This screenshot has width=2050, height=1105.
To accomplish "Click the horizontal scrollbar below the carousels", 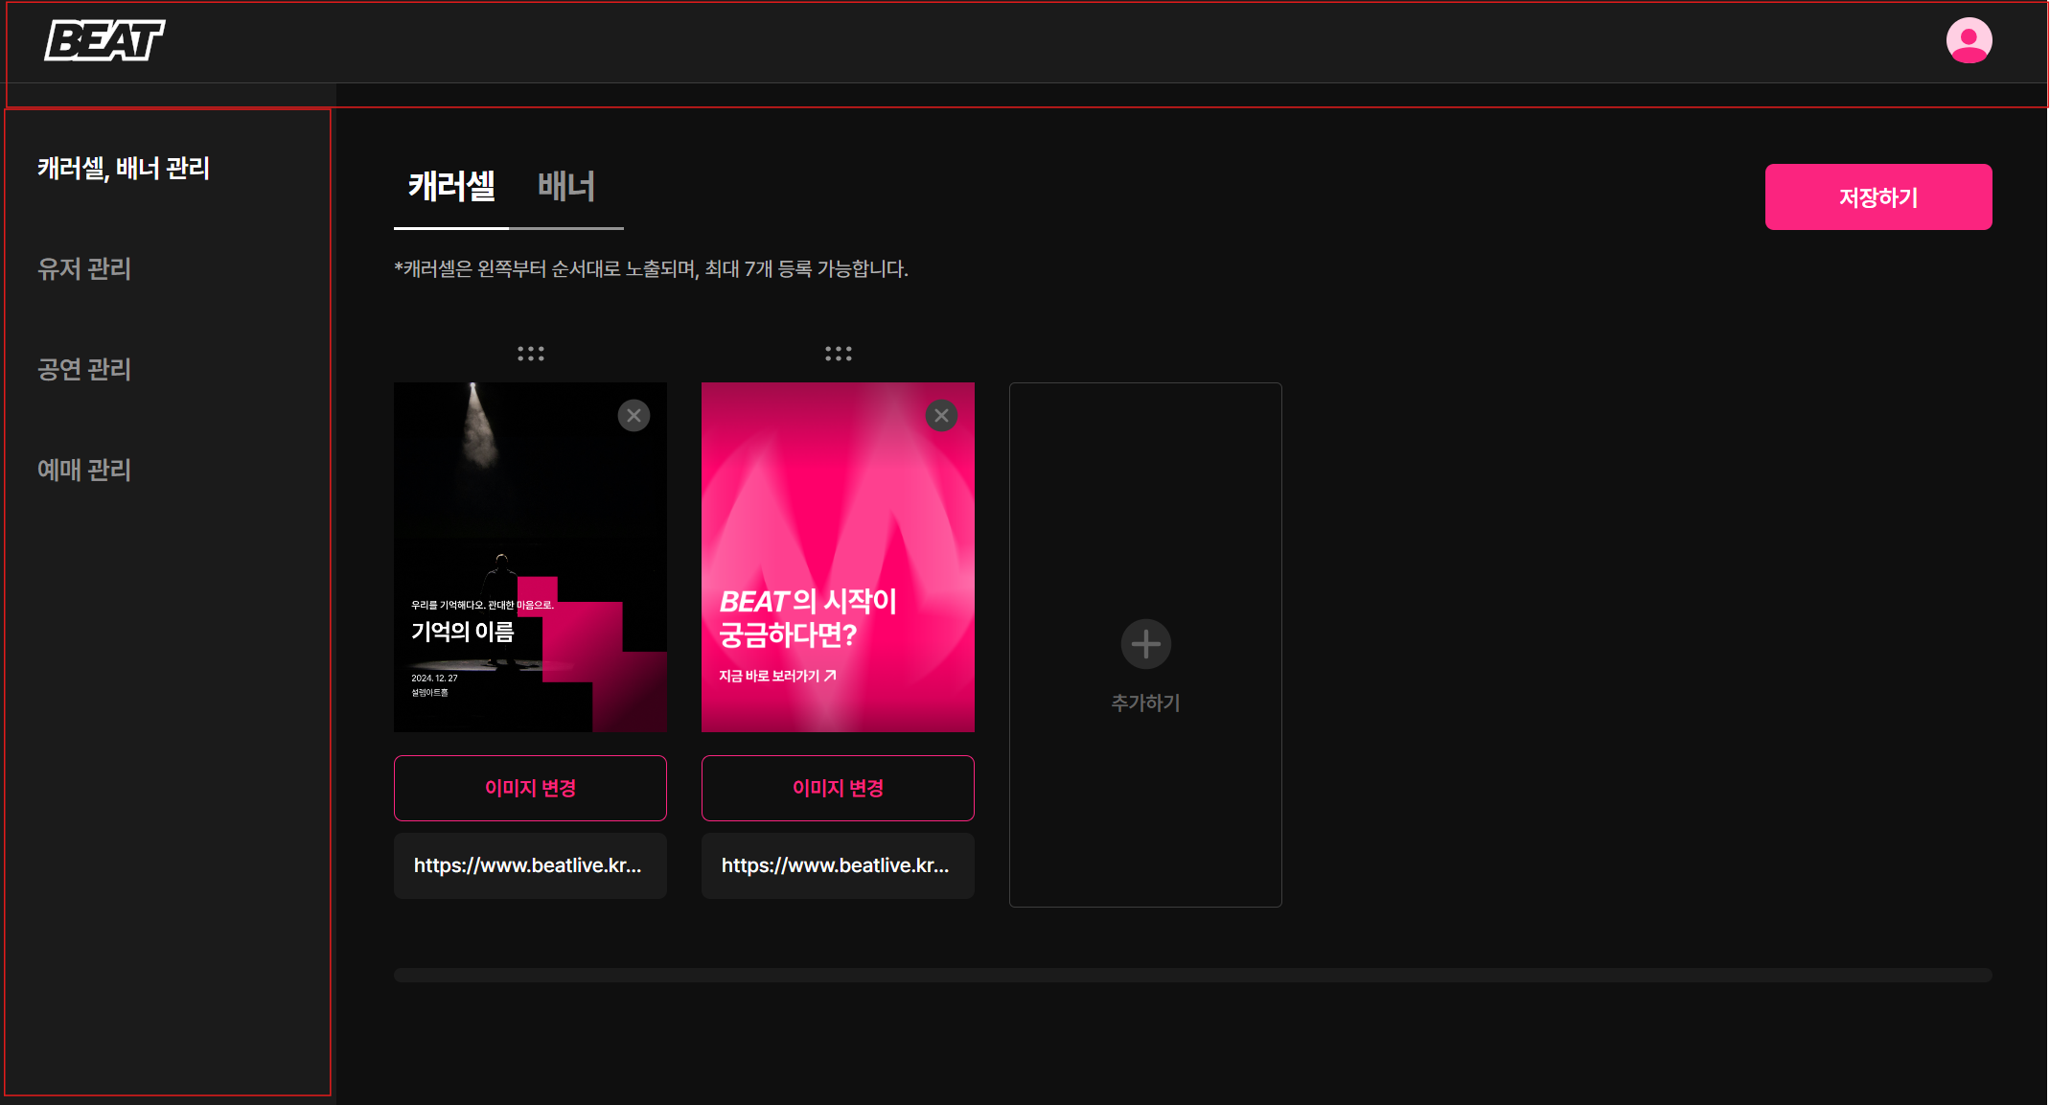I will [1192, 975].
